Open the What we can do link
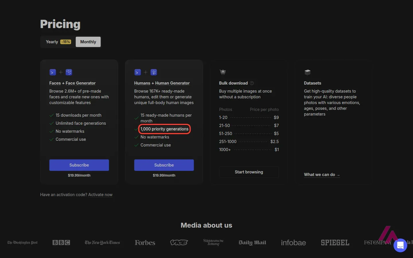The height and width of the screenshot is (258, 413). (322, 175)
